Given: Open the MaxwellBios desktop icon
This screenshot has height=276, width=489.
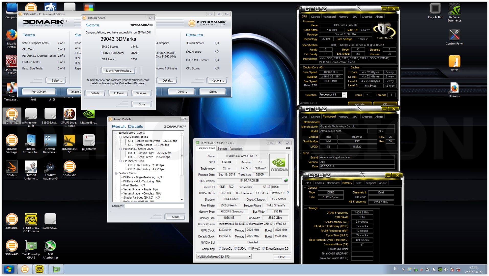Looking at the screenshot, I should 89,116.
